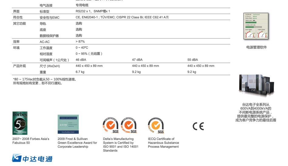The width and height of the screenshot is (288, 166).
Task: Click the Green Excellence Award caption text
Action: (77, 143)
